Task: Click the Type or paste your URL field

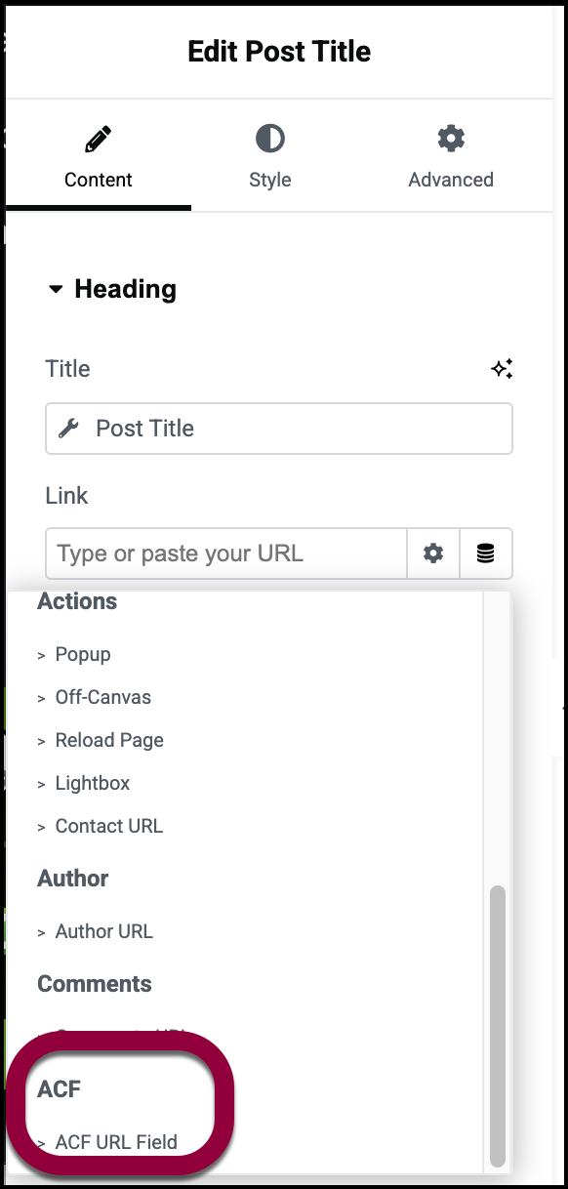Action: point(226,553)
